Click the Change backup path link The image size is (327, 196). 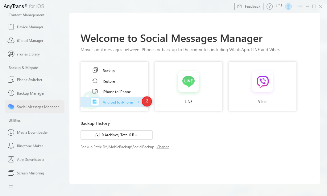click(163, 147)
